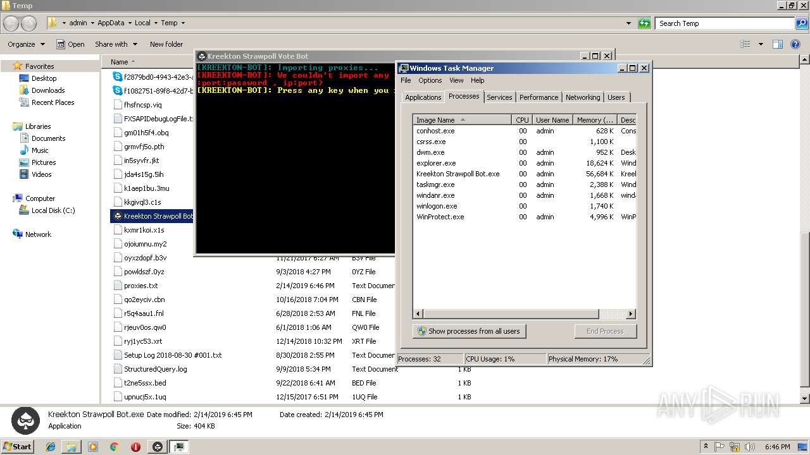Image resolution: width=810 pixels, height=455 pixels.
Task: Open Task Manager File menu
Action: [x=406, y=80]
